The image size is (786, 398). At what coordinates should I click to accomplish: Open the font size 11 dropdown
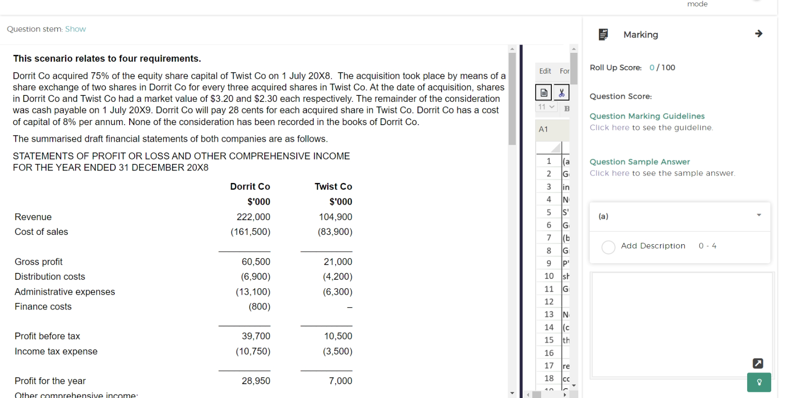(546, 107)
